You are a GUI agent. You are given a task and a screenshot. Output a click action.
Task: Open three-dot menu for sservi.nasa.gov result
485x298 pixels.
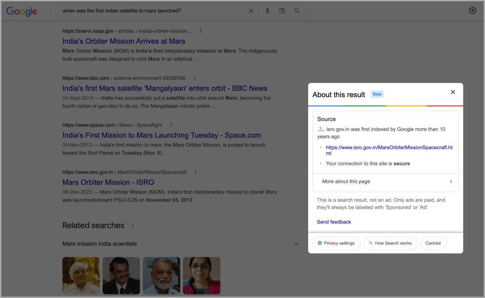201,31
